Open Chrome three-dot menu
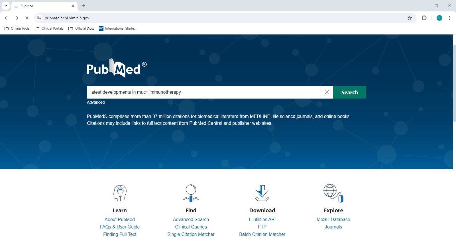The width and height of the screenshot is (456, 245). (450, 18)
